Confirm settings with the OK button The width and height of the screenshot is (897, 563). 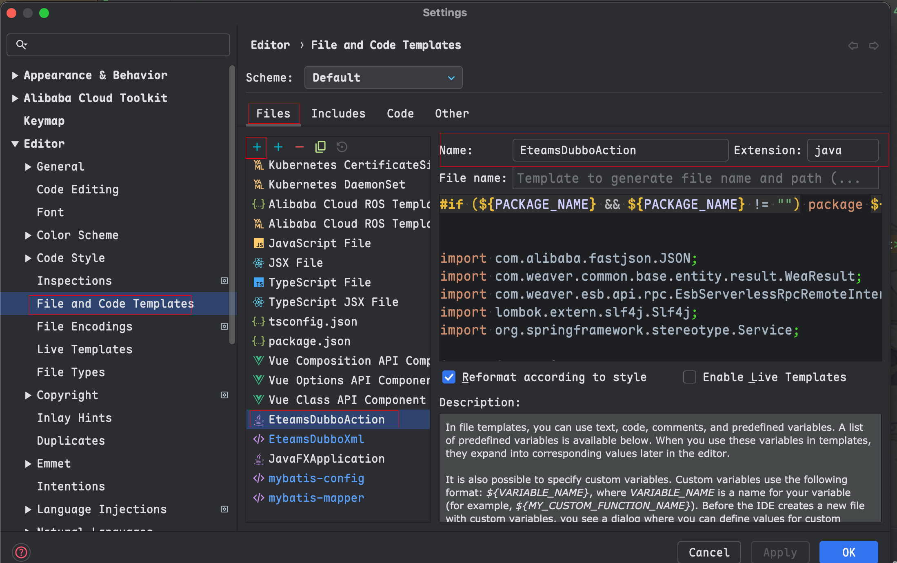(x=848, y=552)
